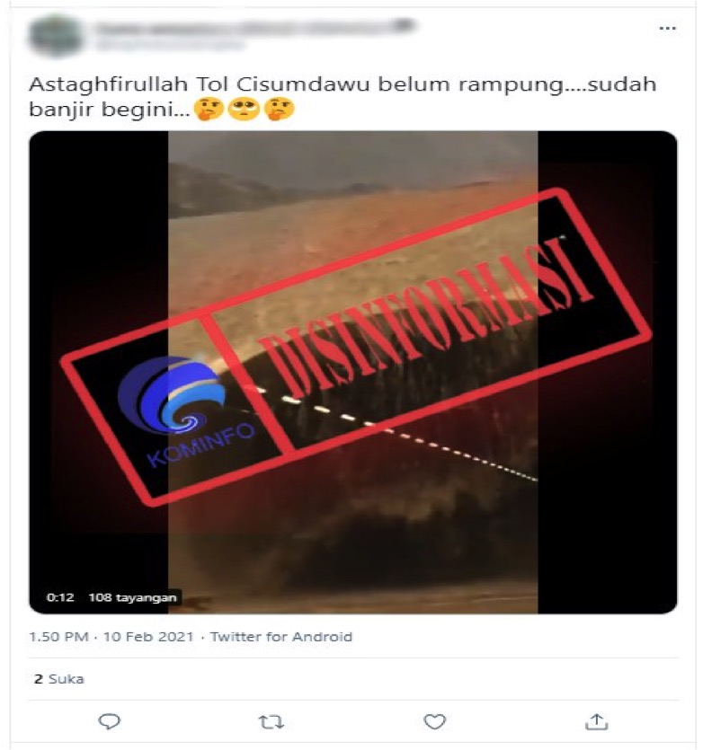The height and width of the screenshot is (750, 703).
Task: Click the Twitter for Android source link
Action: point(281,637)
